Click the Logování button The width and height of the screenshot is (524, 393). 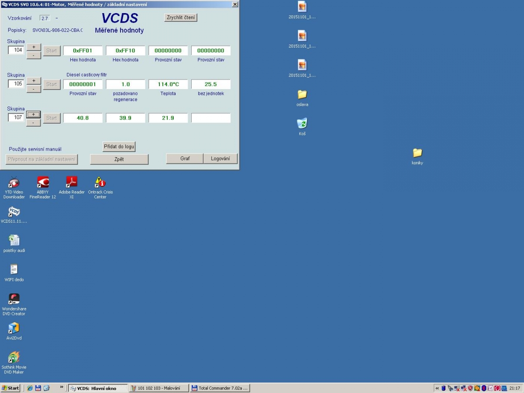click(x=221, y=159)
